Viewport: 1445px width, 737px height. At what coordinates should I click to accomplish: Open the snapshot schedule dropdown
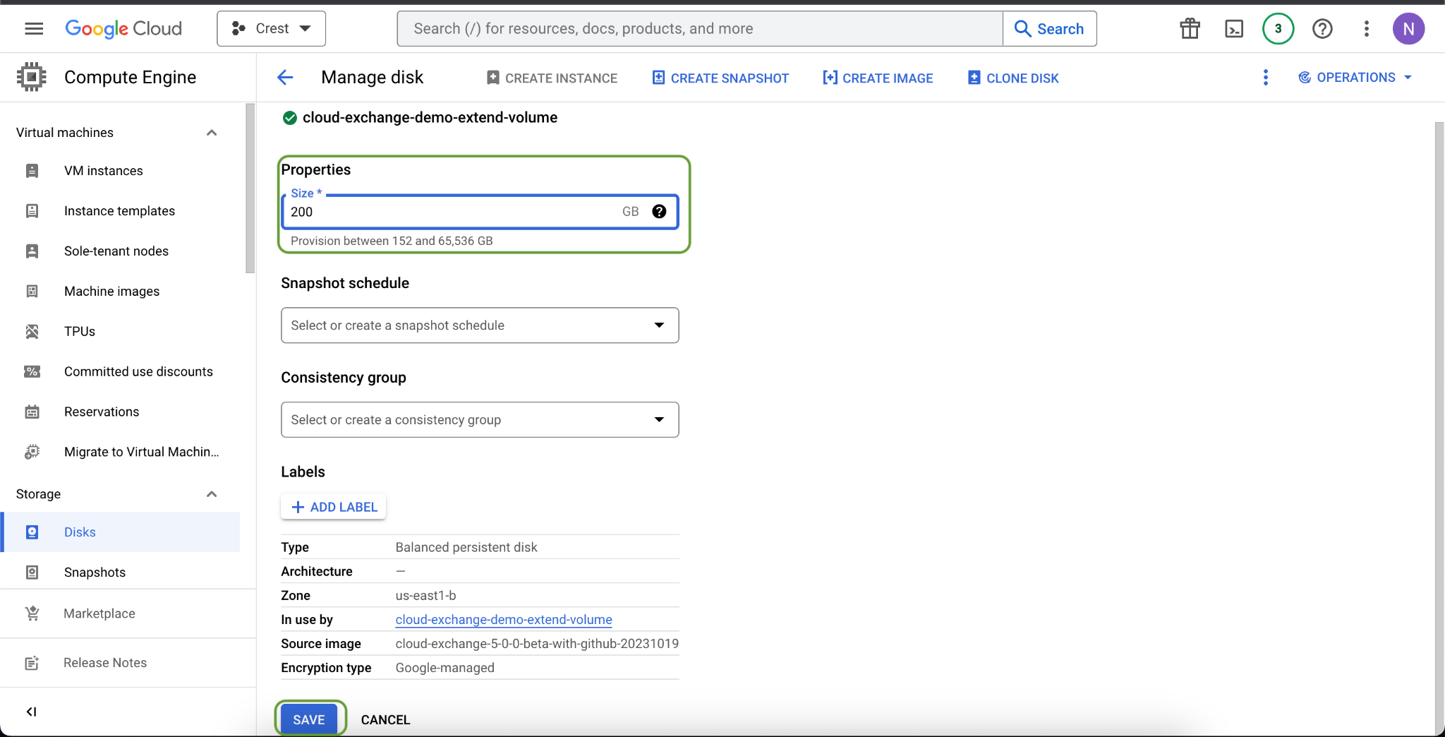(x=480, y=325)
